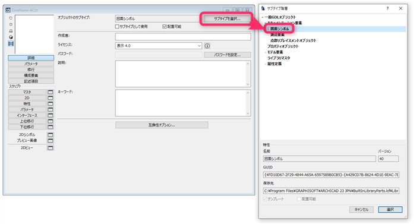Click キャンセル in the subtype dialog
The image size is (416, 224).
point(361,210)
